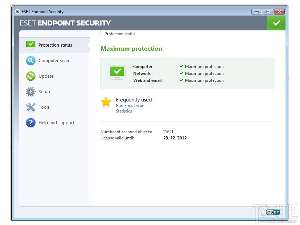300x225 pixels.
Task: Click the ESET icon in the title bar
Action: [x=17, y=11]
